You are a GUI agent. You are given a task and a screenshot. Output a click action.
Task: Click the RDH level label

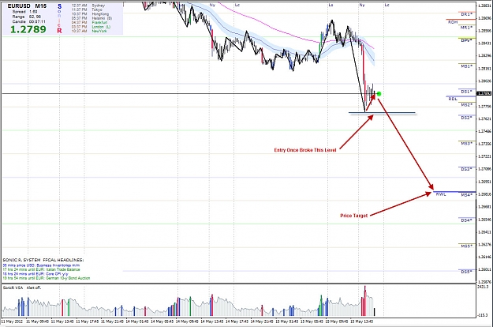pos(453,22)
